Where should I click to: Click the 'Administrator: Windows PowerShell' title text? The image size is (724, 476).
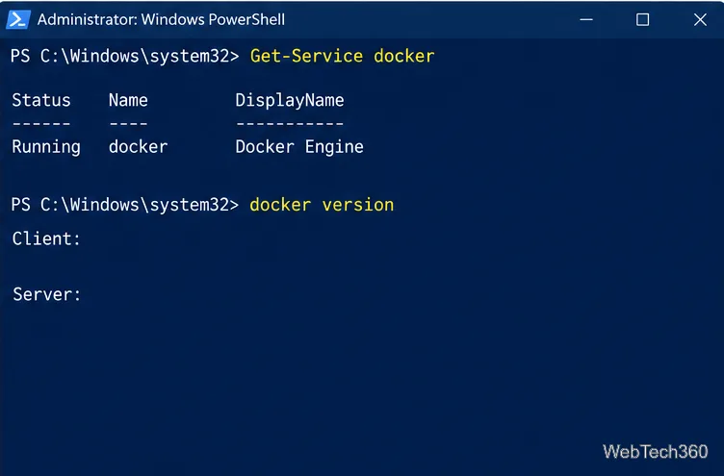coord(161,19)
